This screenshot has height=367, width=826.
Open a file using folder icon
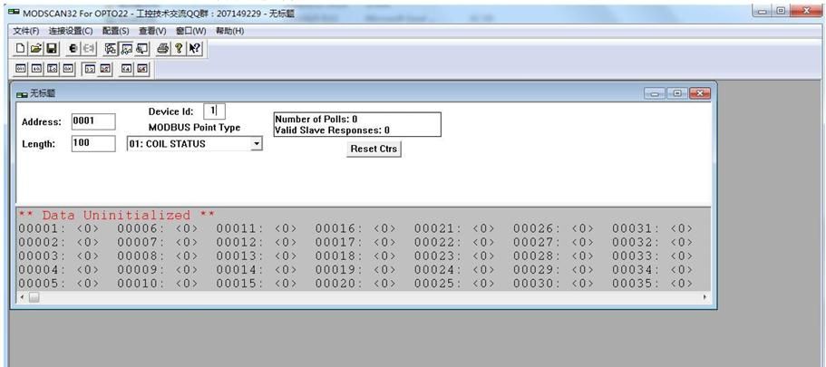35,48
